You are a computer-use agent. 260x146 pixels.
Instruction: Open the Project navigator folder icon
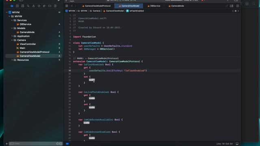[x=12, y=6]
